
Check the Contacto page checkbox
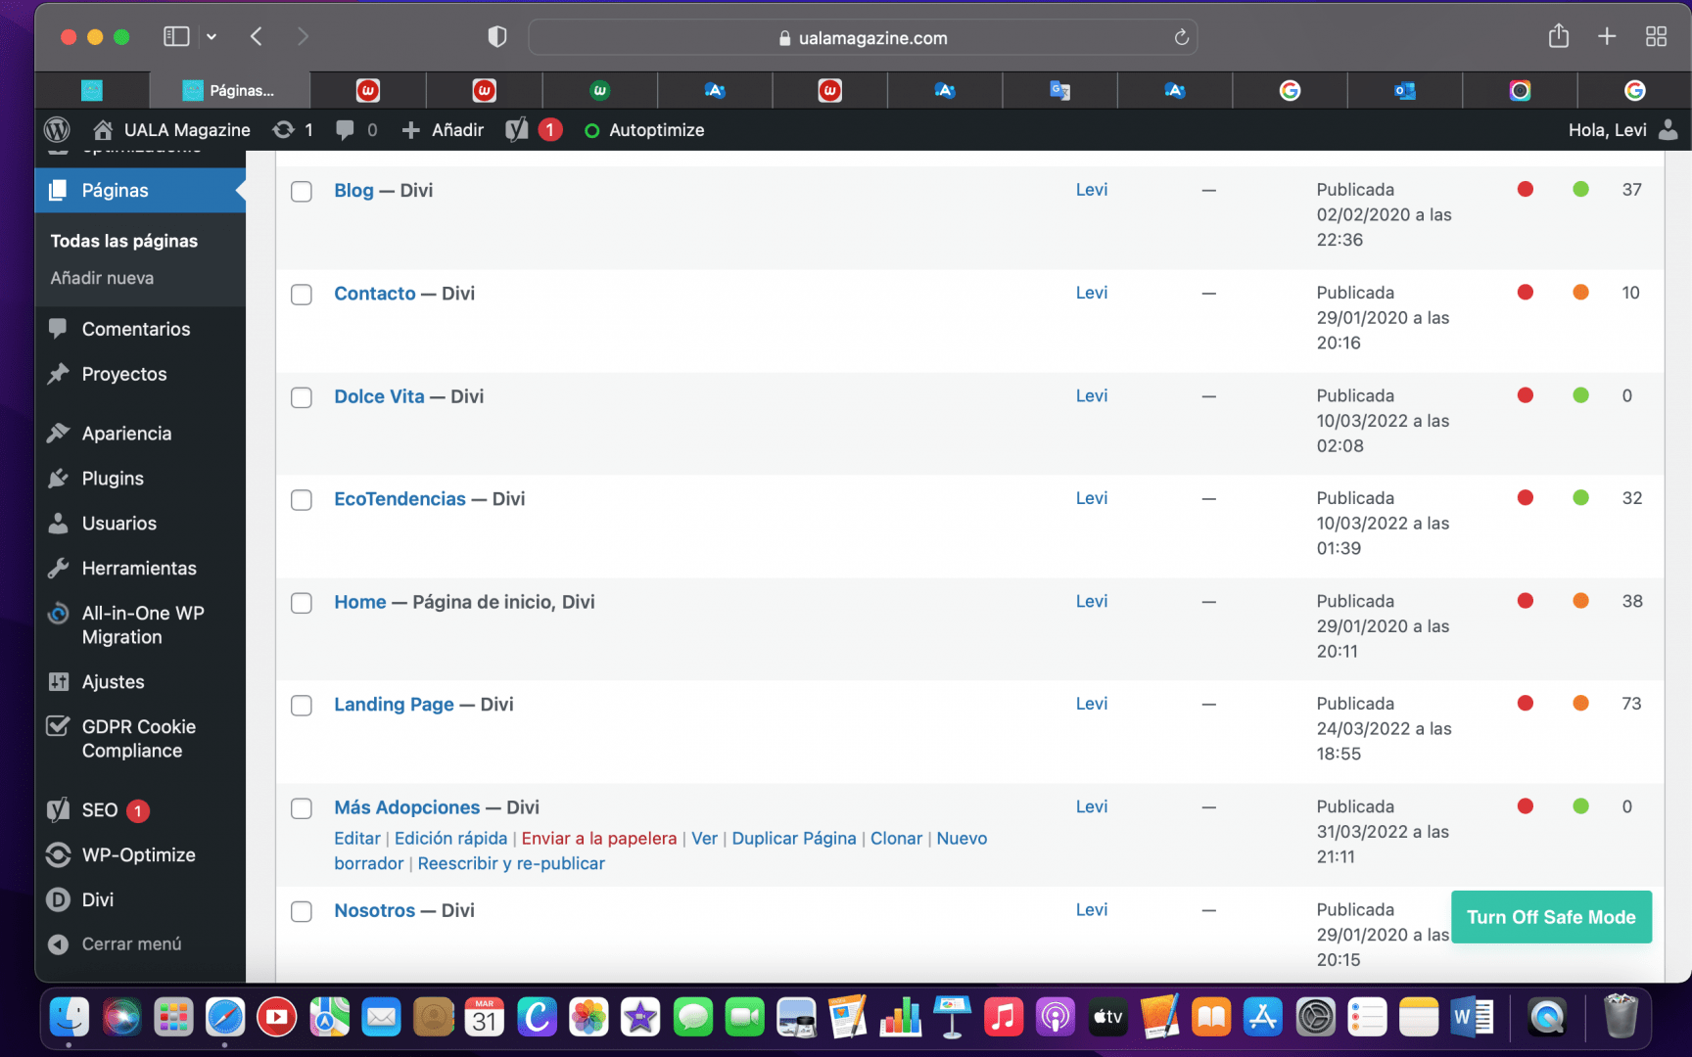click(x=302, y=295)
